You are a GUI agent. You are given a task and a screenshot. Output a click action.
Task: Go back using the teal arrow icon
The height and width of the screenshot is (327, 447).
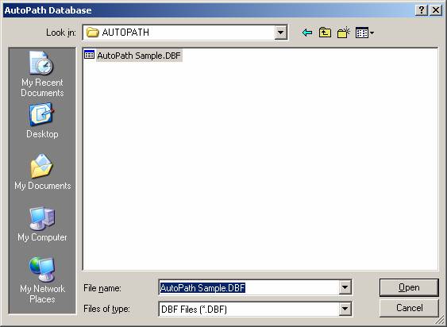point(306,33)
